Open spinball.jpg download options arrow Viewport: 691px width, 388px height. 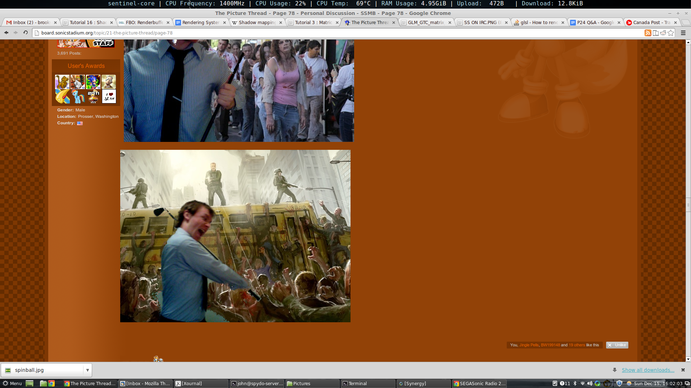87,370
